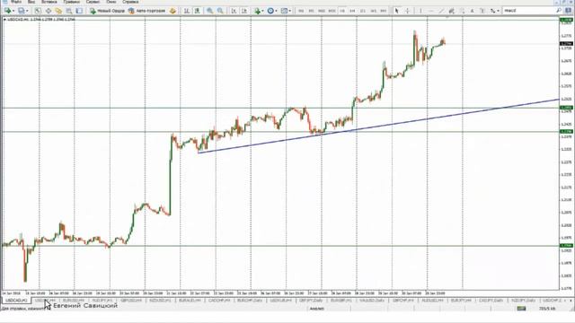Toggle the Navigator panel icon
This screenshot has height=323, width=575.
click(x=58, y=11)
